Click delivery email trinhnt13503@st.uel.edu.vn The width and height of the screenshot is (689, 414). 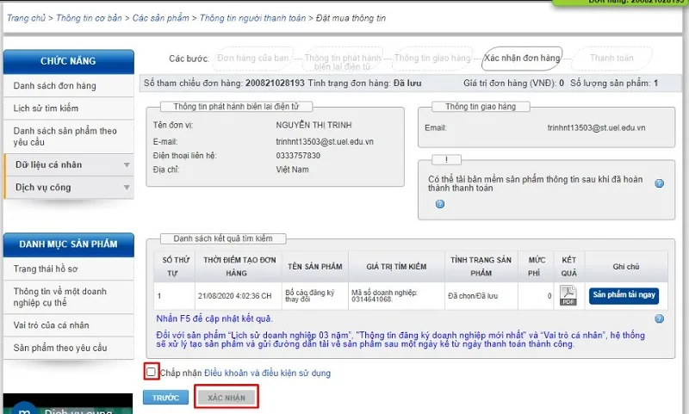(x=596, y=127)
